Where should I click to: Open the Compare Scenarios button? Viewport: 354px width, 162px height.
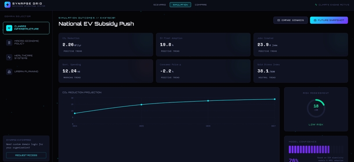290,20
